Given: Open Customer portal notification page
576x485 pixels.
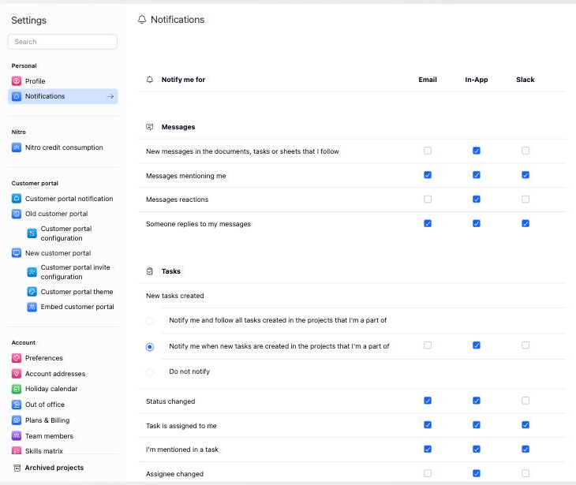Looking at the screenshot, I should tap(62, 199).
